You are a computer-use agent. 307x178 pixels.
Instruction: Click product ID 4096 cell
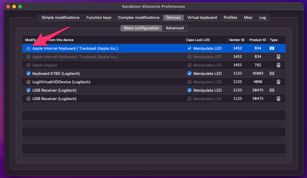point(258,82)
